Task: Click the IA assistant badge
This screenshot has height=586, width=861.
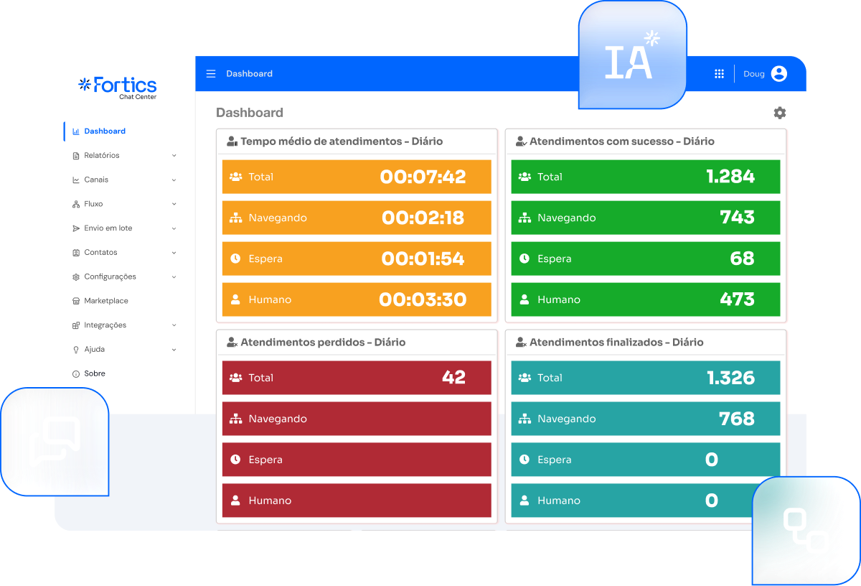Action: (632, 55)
